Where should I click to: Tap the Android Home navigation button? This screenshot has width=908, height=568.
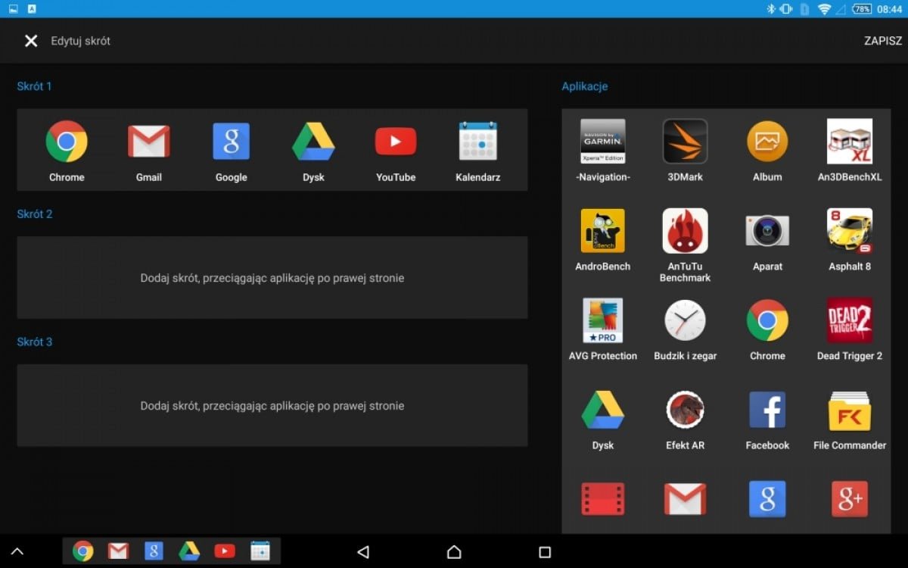coord(454,552)
